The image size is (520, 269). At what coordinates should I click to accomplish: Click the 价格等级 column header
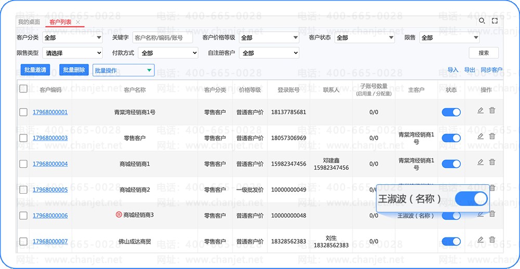click(x=250, y=90)
